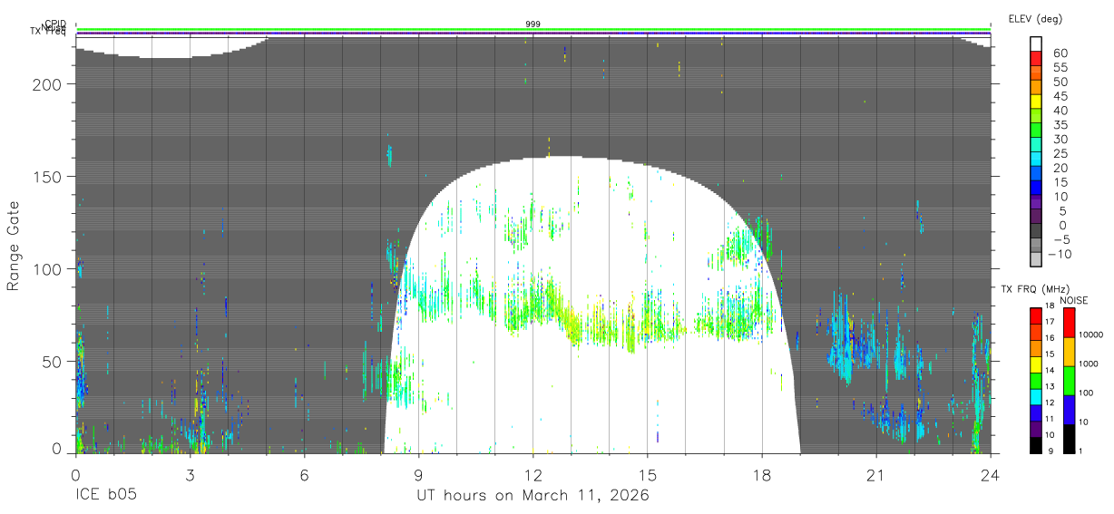Screen dimensions: 1114x514
Task: Click the x-axis tick label '3'
Action: (x=190, y=476)
